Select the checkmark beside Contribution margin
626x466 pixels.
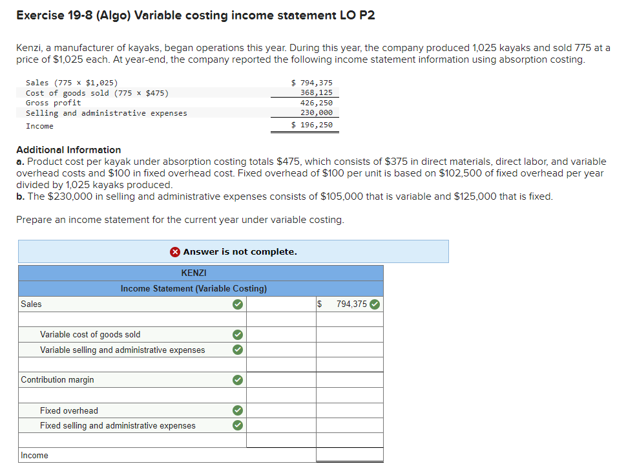pyautogui.click(x=238, y=380)
